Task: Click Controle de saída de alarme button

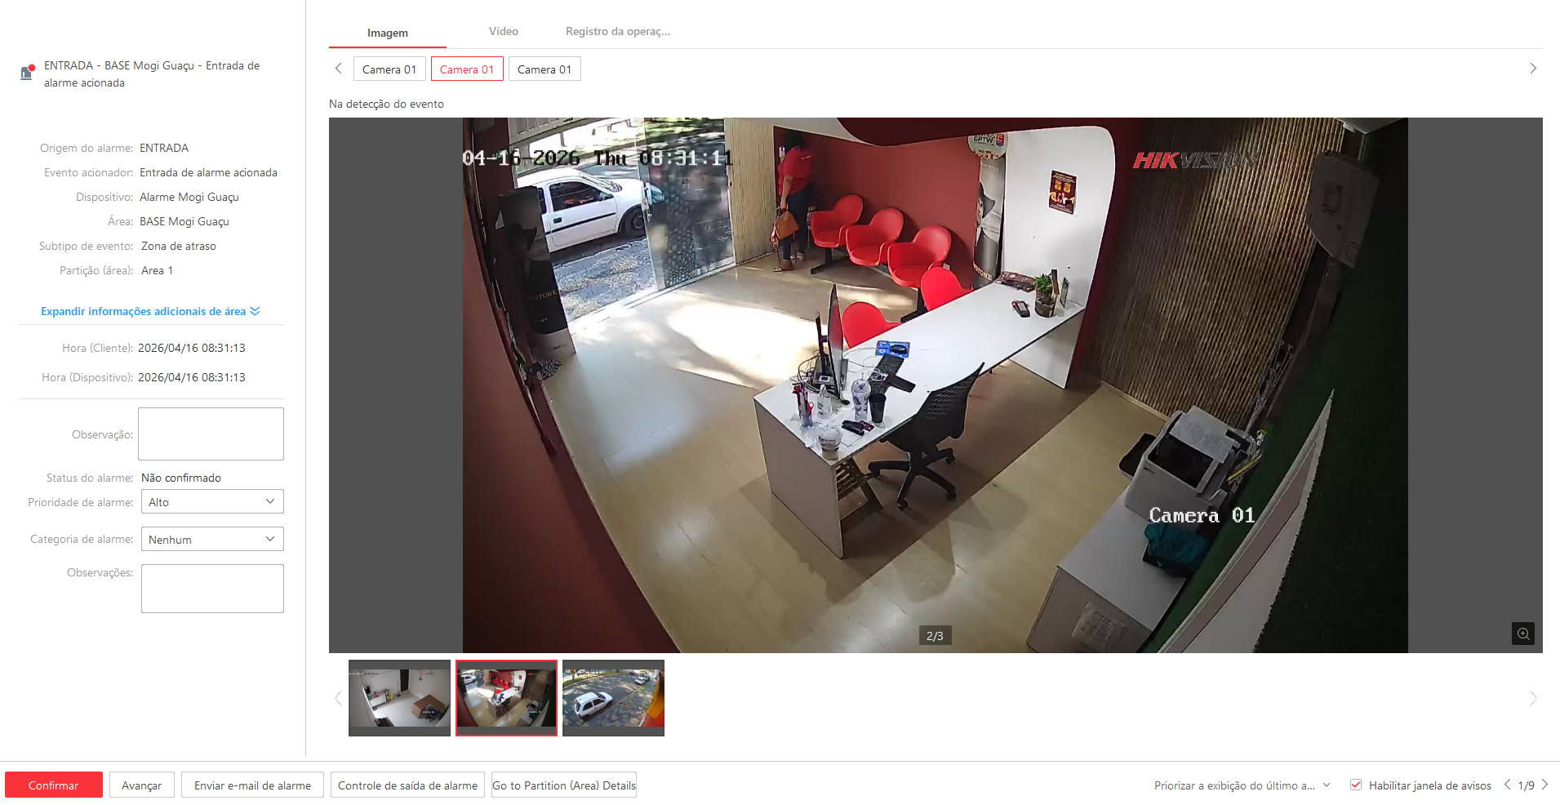Action: [x=407, y=785]
